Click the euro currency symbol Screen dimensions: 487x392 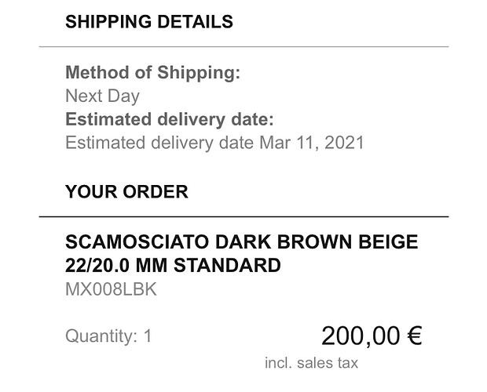click(415, 336)
